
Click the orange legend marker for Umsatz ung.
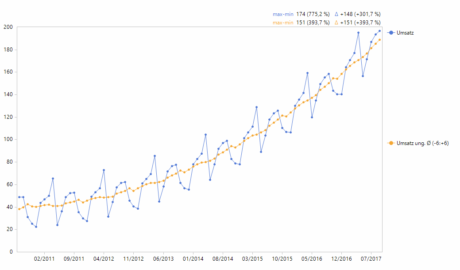(x=391, y=143)
